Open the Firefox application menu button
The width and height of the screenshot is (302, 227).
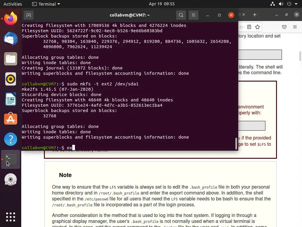click(x=295, y=27)
